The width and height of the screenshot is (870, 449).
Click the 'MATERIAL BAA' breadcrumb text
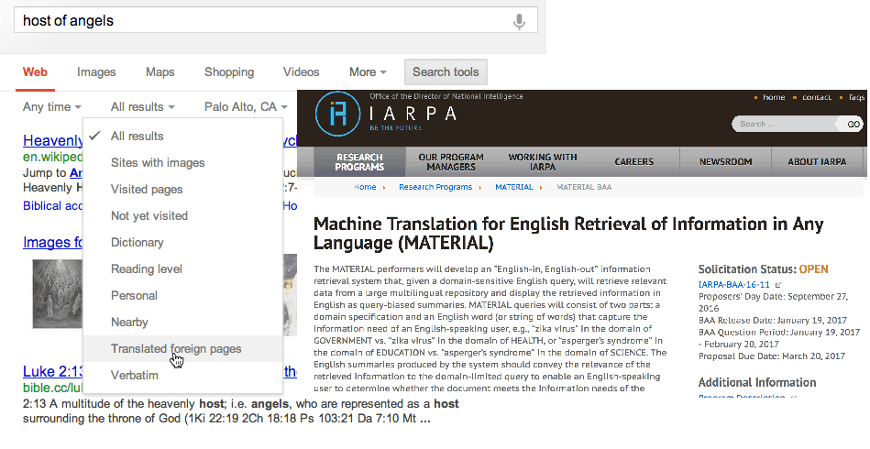click(584, 187)
